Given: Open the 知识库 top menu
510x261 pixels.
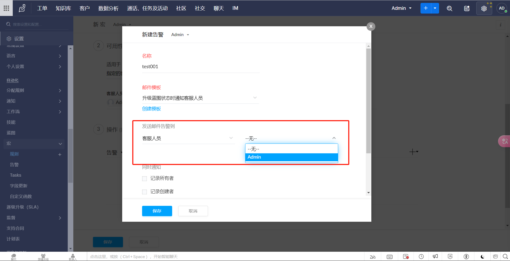Looking at the screenshot, I should (x=63, y=8).
